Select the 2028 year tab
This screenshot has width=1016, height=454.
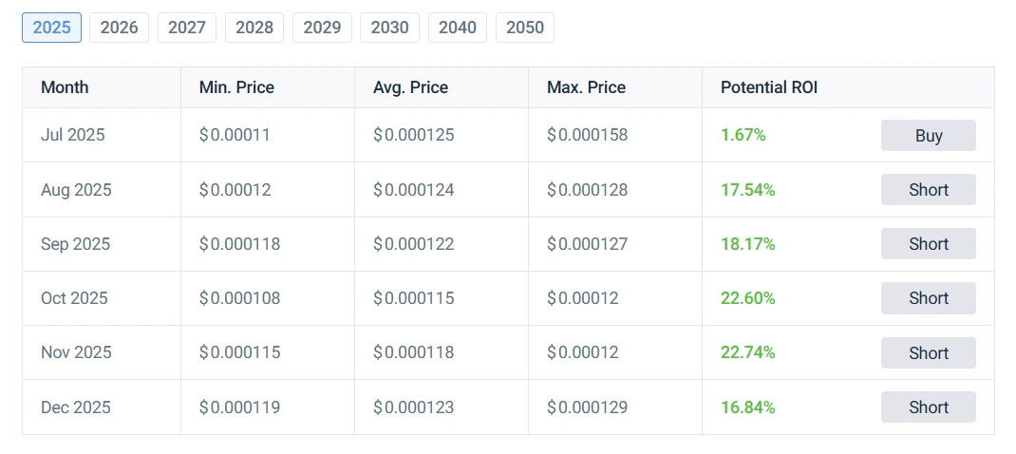(x=254, y=28)
